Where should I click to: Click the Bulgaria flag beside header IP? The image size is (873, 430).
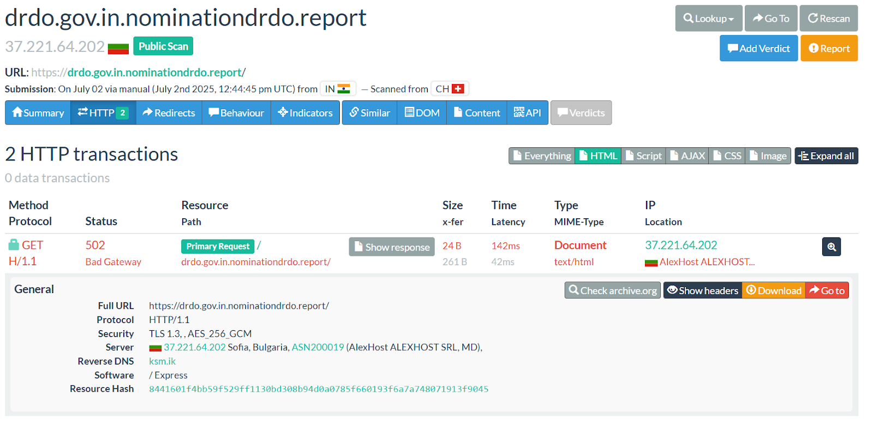(118, 48)
